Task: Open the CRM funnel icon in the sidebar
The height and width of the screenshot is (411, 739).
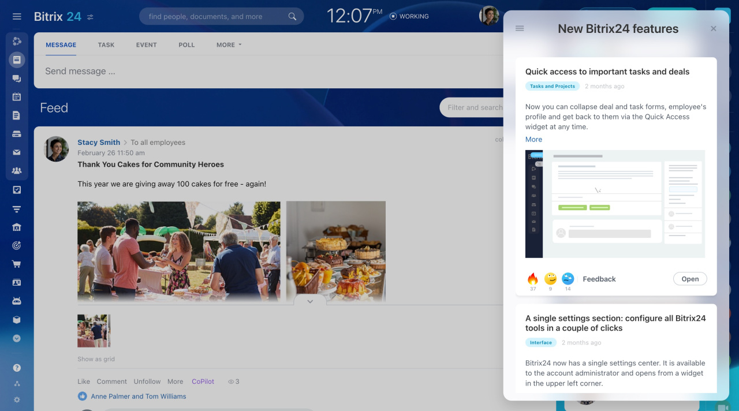Action: 17,208
